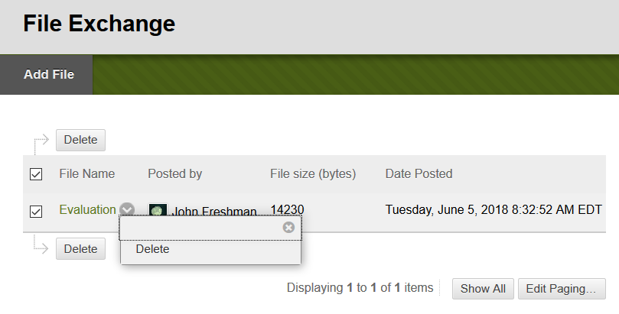Screen dimensions: 619x314
Task: Open the Edit Paging options
Action: [562, 289]
